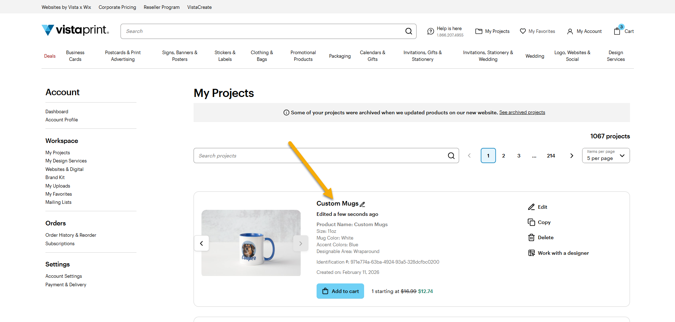Click the search icon in Search projects field
The height and width of the screenshot is (322, 675).
(x=451, y=156)
